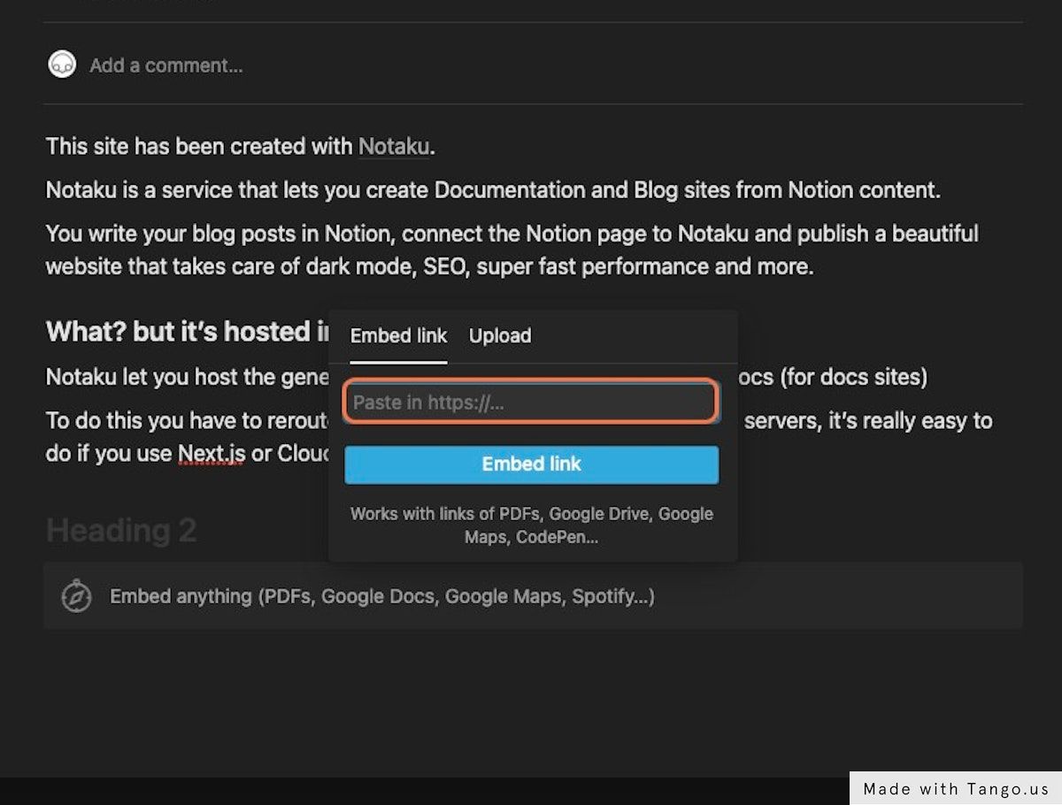Open the Made with Tango.us badge

click(x=956, y=788)
